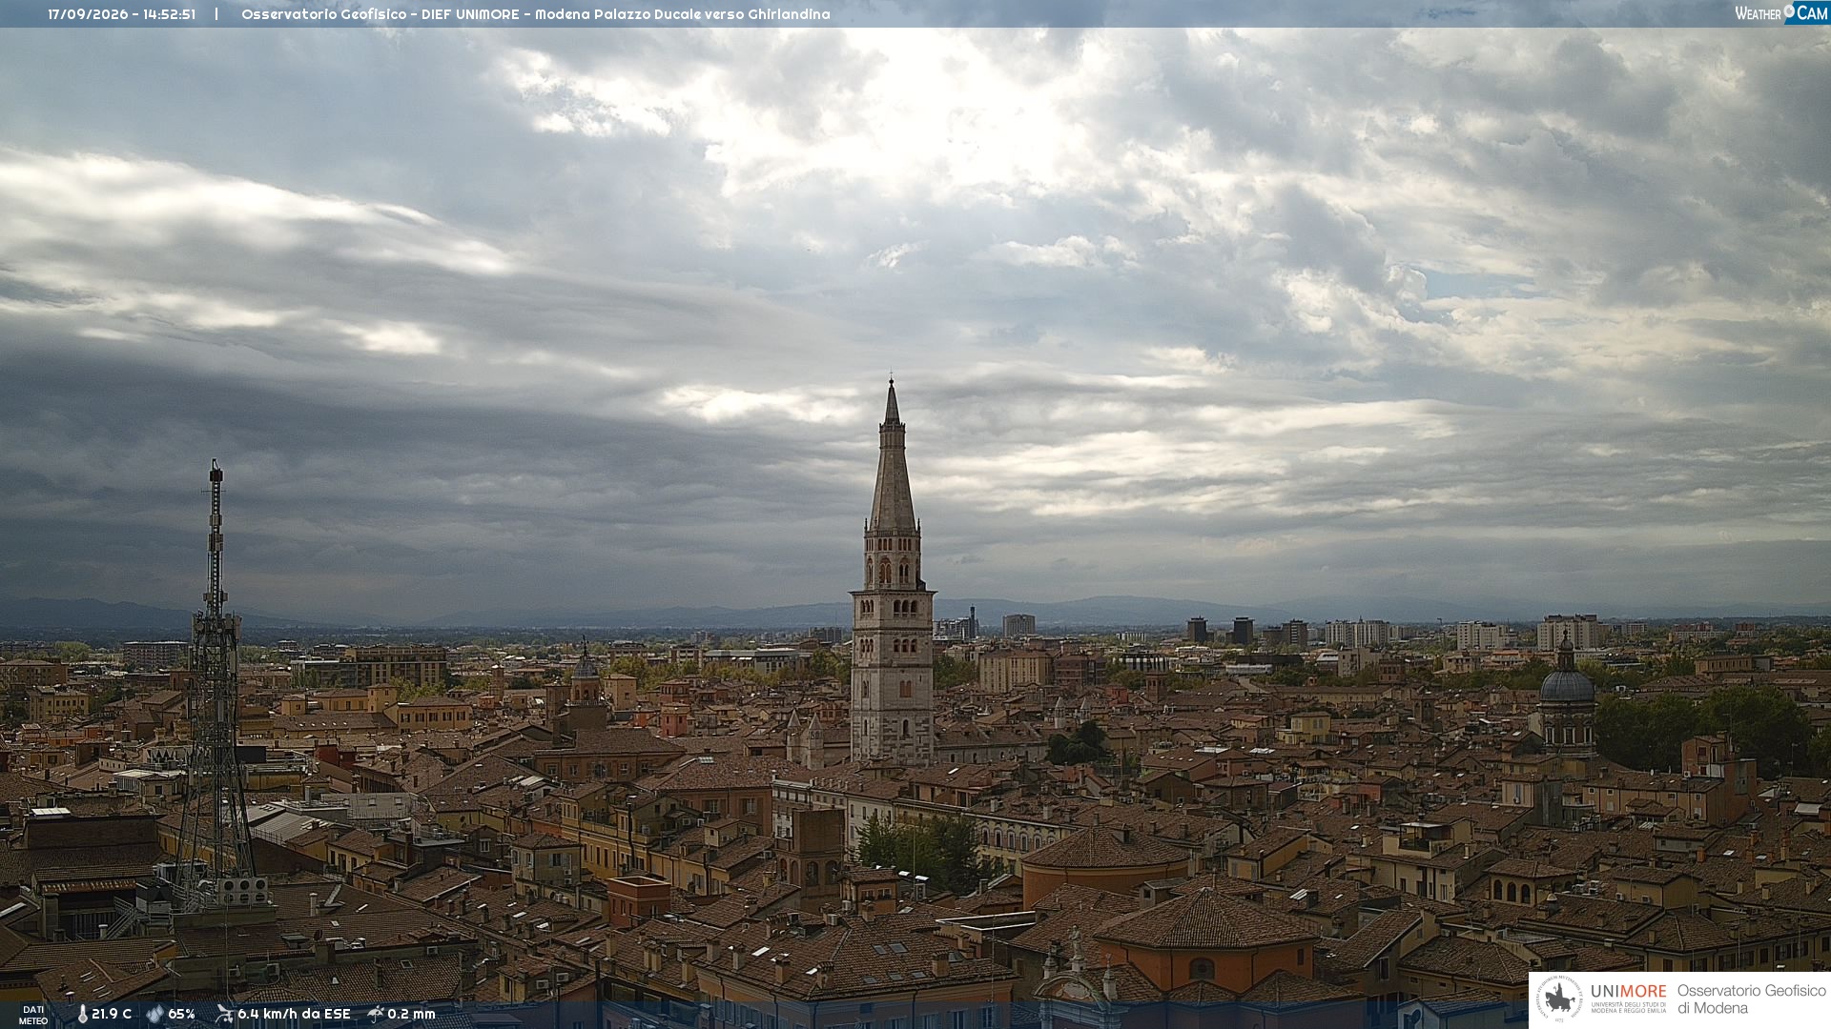This screenshot has height=1029, width=1831.
Task: Select the 65% humidity reading
Action: (181, 1015)
